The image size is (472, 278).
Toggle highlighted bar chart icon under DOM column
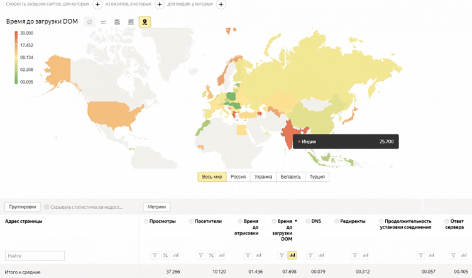point(292,255)
